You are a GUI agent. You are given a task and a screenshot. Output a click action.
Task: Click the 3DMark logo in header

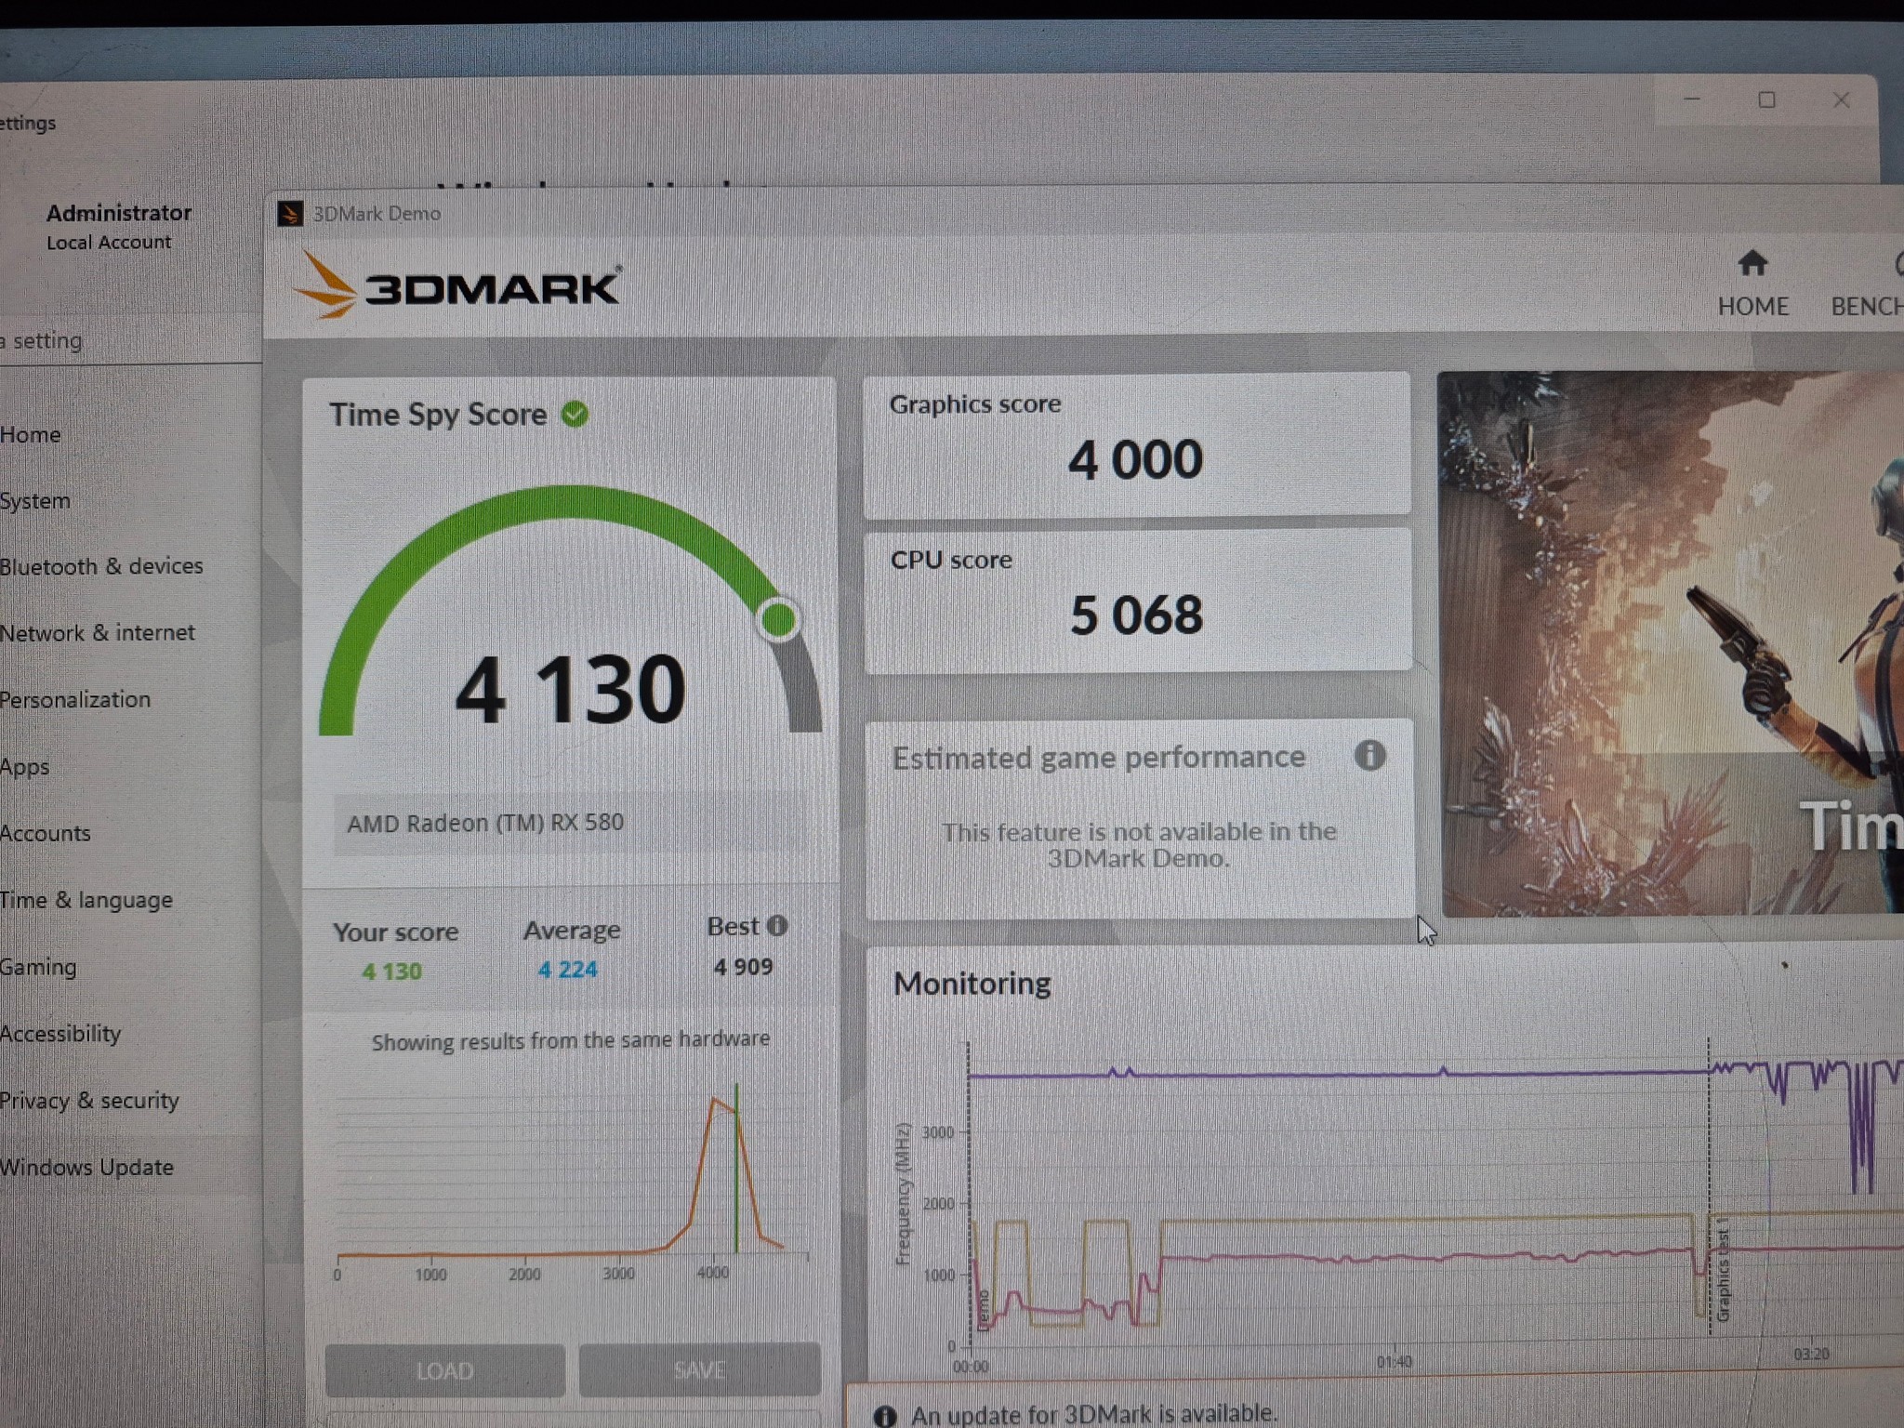coord(456,286)
